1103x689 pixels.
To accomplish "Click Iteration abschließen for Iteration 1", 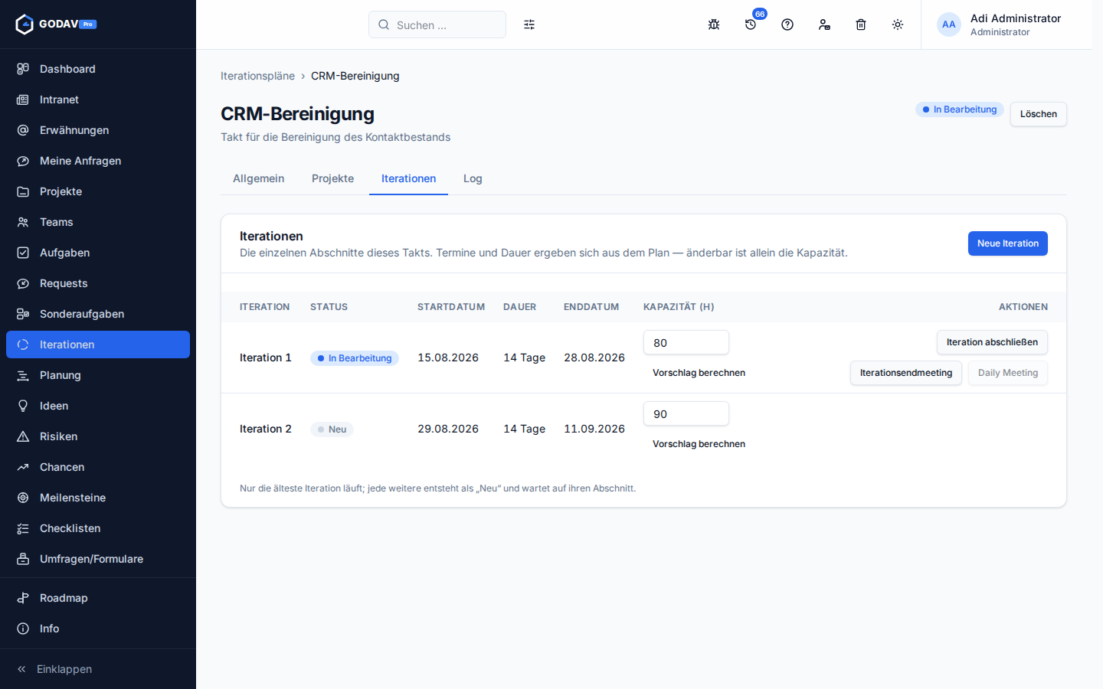I will (992, 342).
